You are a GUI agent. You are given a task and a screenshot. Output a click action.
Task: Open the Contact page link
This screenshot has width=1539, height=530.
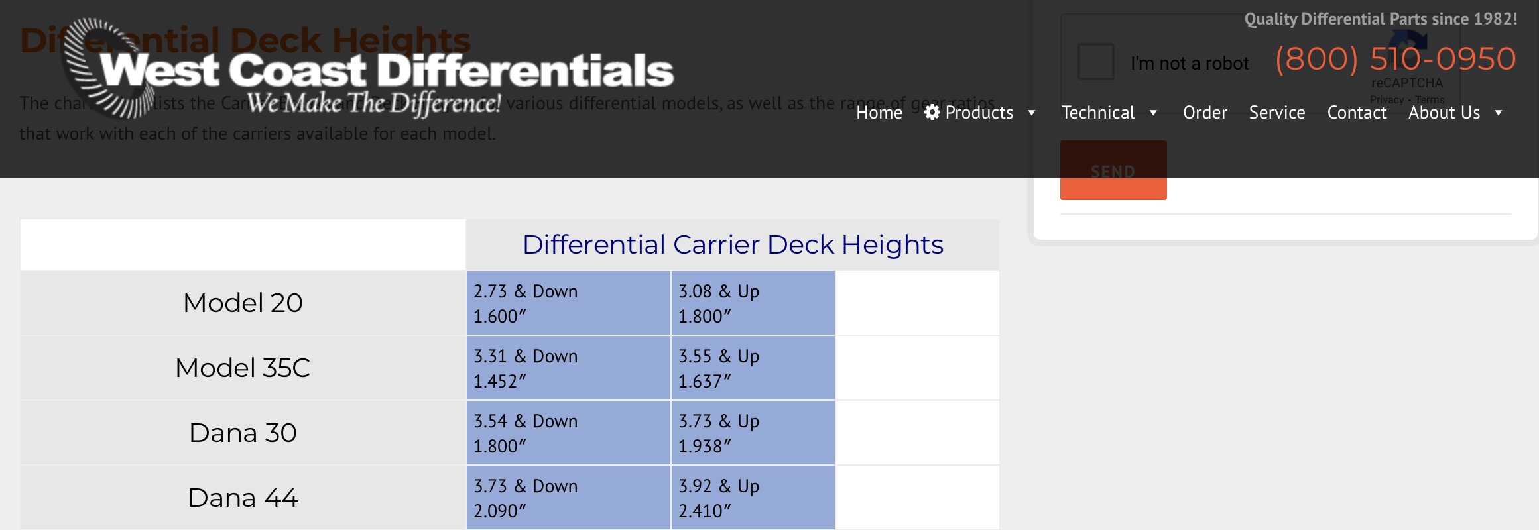1356,113
